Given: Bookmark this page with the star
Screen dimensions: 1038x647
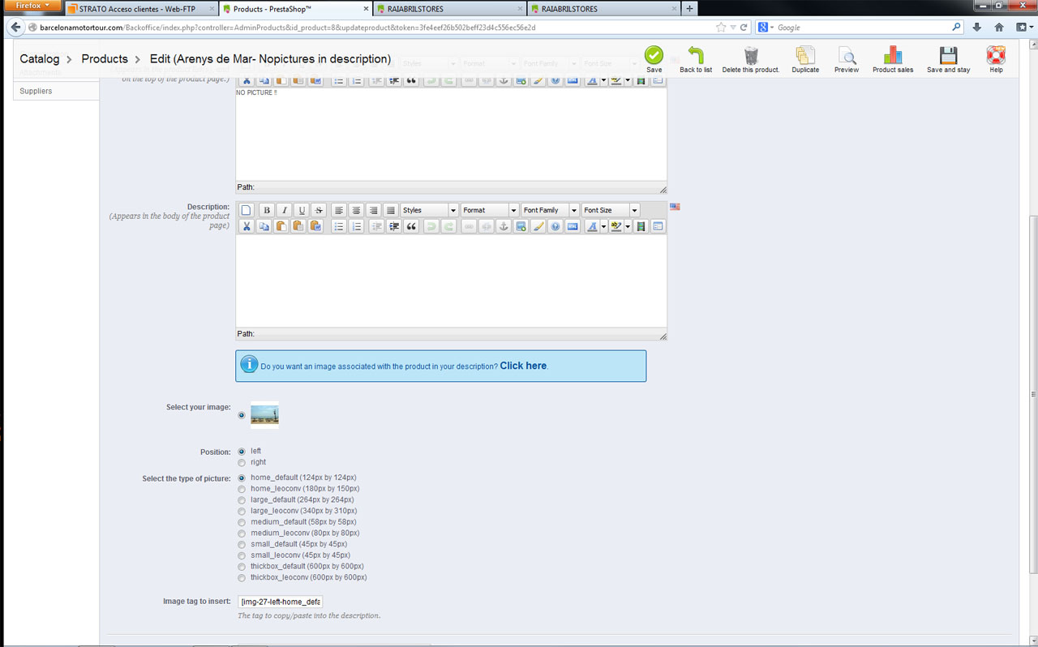Looking at the screenshot, I should pyautogui.click(x=721, y=28).
